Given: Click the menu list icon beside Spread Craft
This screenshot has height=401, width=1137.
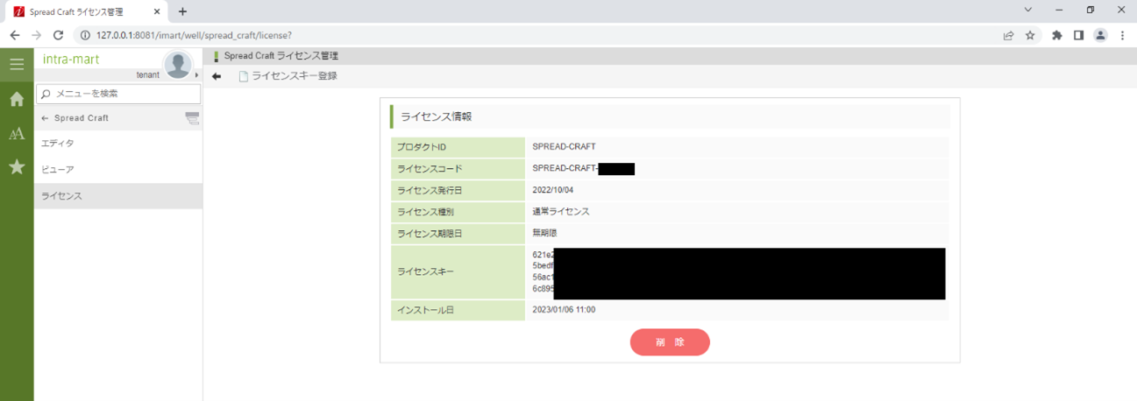Looking at the screenshot, I should 192,118.
